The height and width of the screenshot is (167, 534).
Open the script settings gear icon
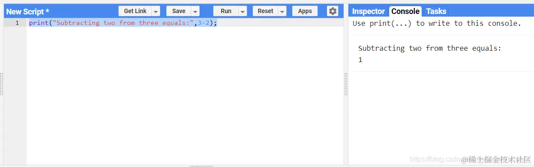coord(333,11)
